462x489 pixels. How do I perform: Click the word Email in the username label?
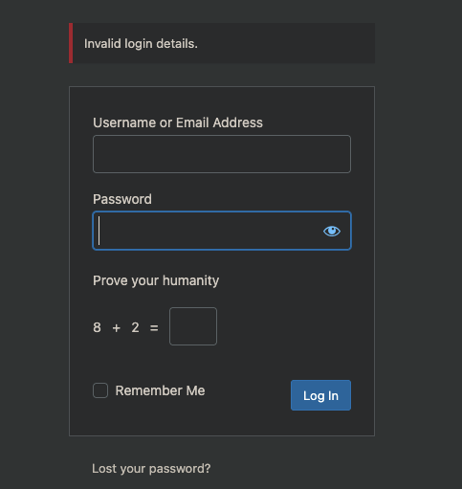(x=192, y=122)
